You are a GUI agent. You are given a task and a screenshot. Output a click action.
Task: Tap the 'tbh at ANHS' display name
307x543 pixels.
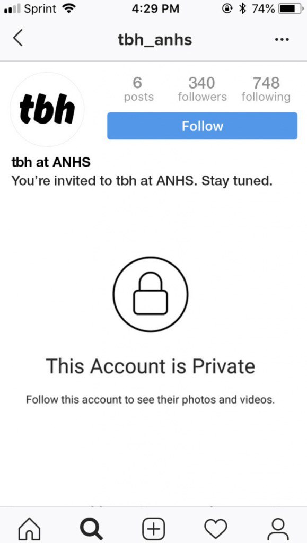tap(51, 162)
